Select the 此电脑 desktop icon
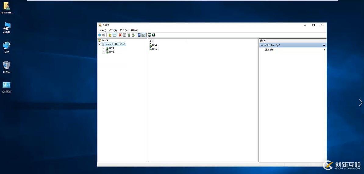This screenshot has height=174, width=364. [x=6, y=28]
